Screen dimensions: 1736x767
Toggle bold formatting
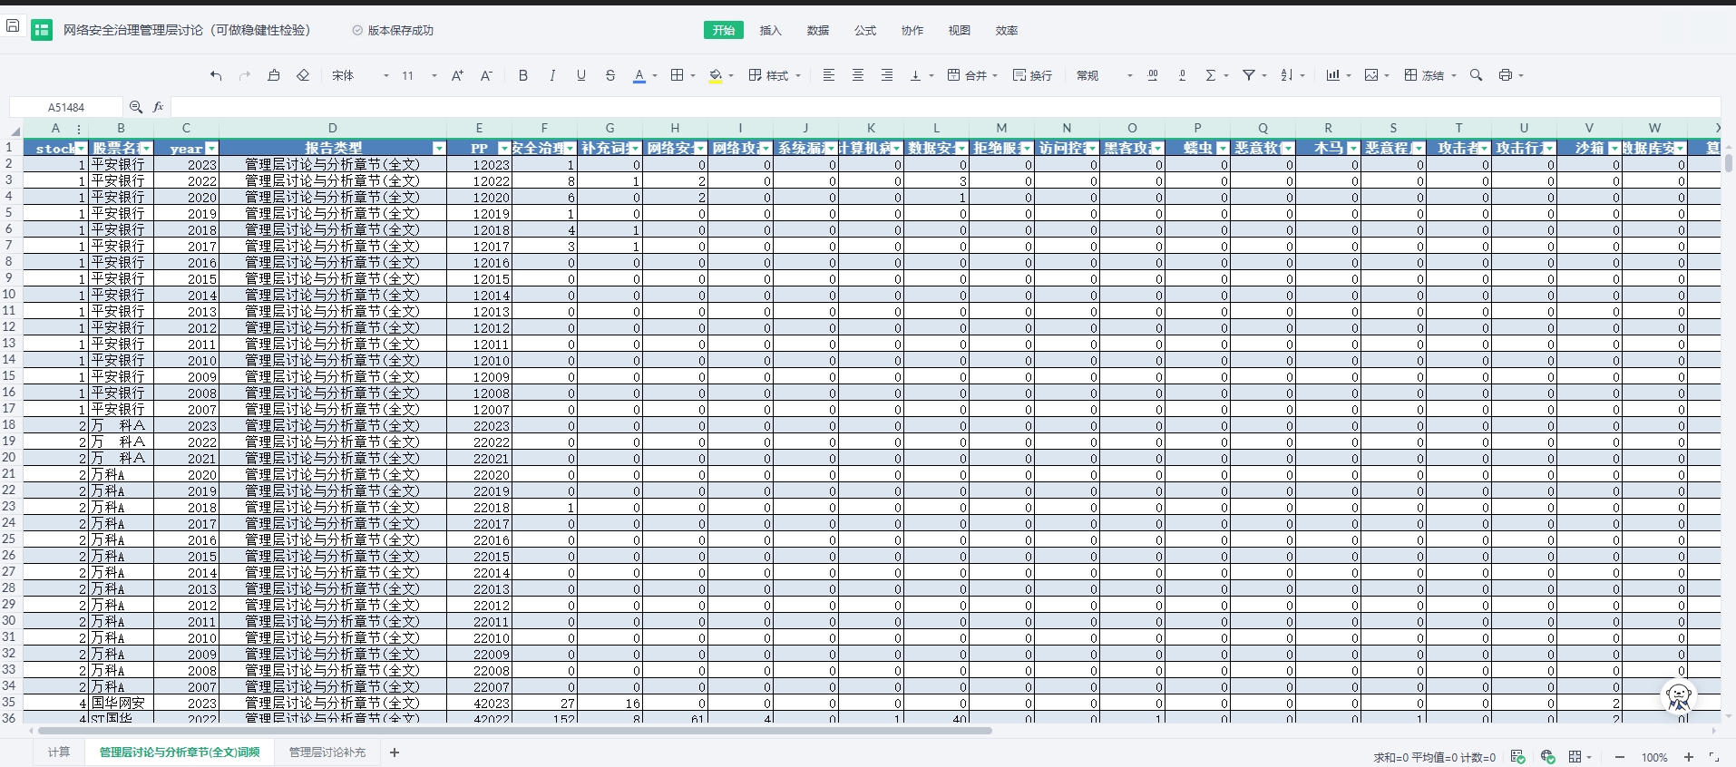(523, 75)
